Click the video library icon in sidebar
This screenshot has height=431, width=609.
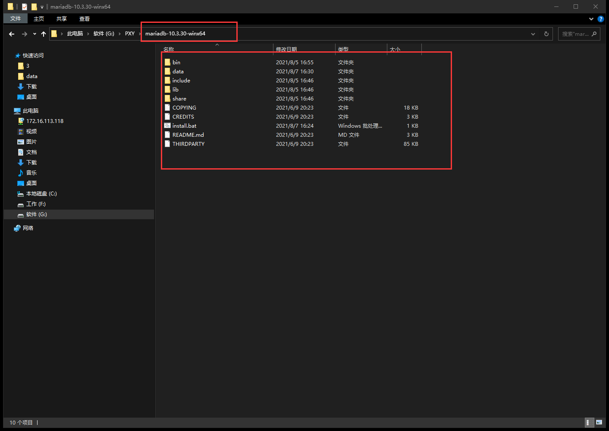pos(21,131)
